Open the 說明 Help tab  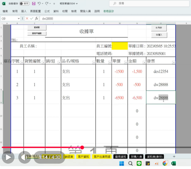tap(97, 11)
